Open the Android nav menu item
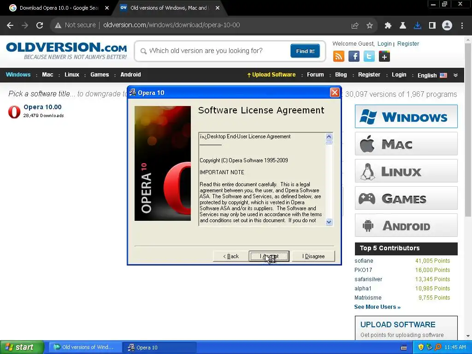This screenshot has width=472, height=354. 130,75
